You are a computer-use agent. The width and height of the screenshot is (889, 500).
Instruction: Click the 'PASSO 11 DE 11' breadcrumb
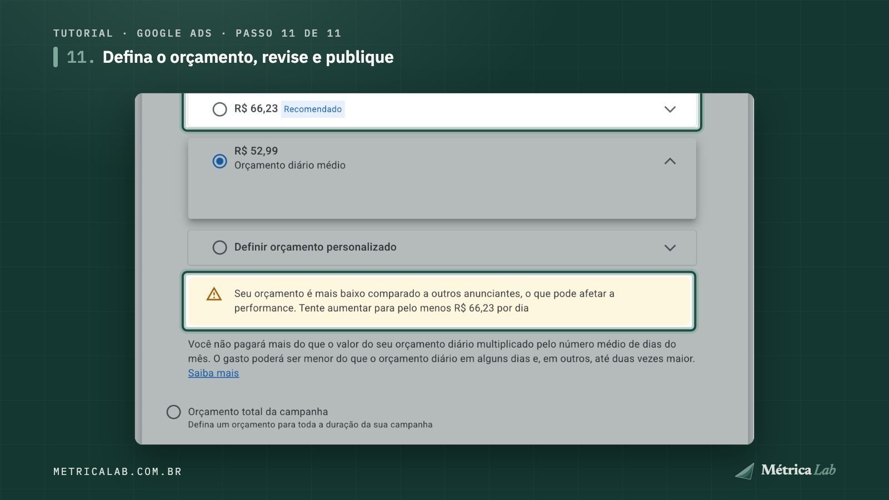tap(288, 33)
